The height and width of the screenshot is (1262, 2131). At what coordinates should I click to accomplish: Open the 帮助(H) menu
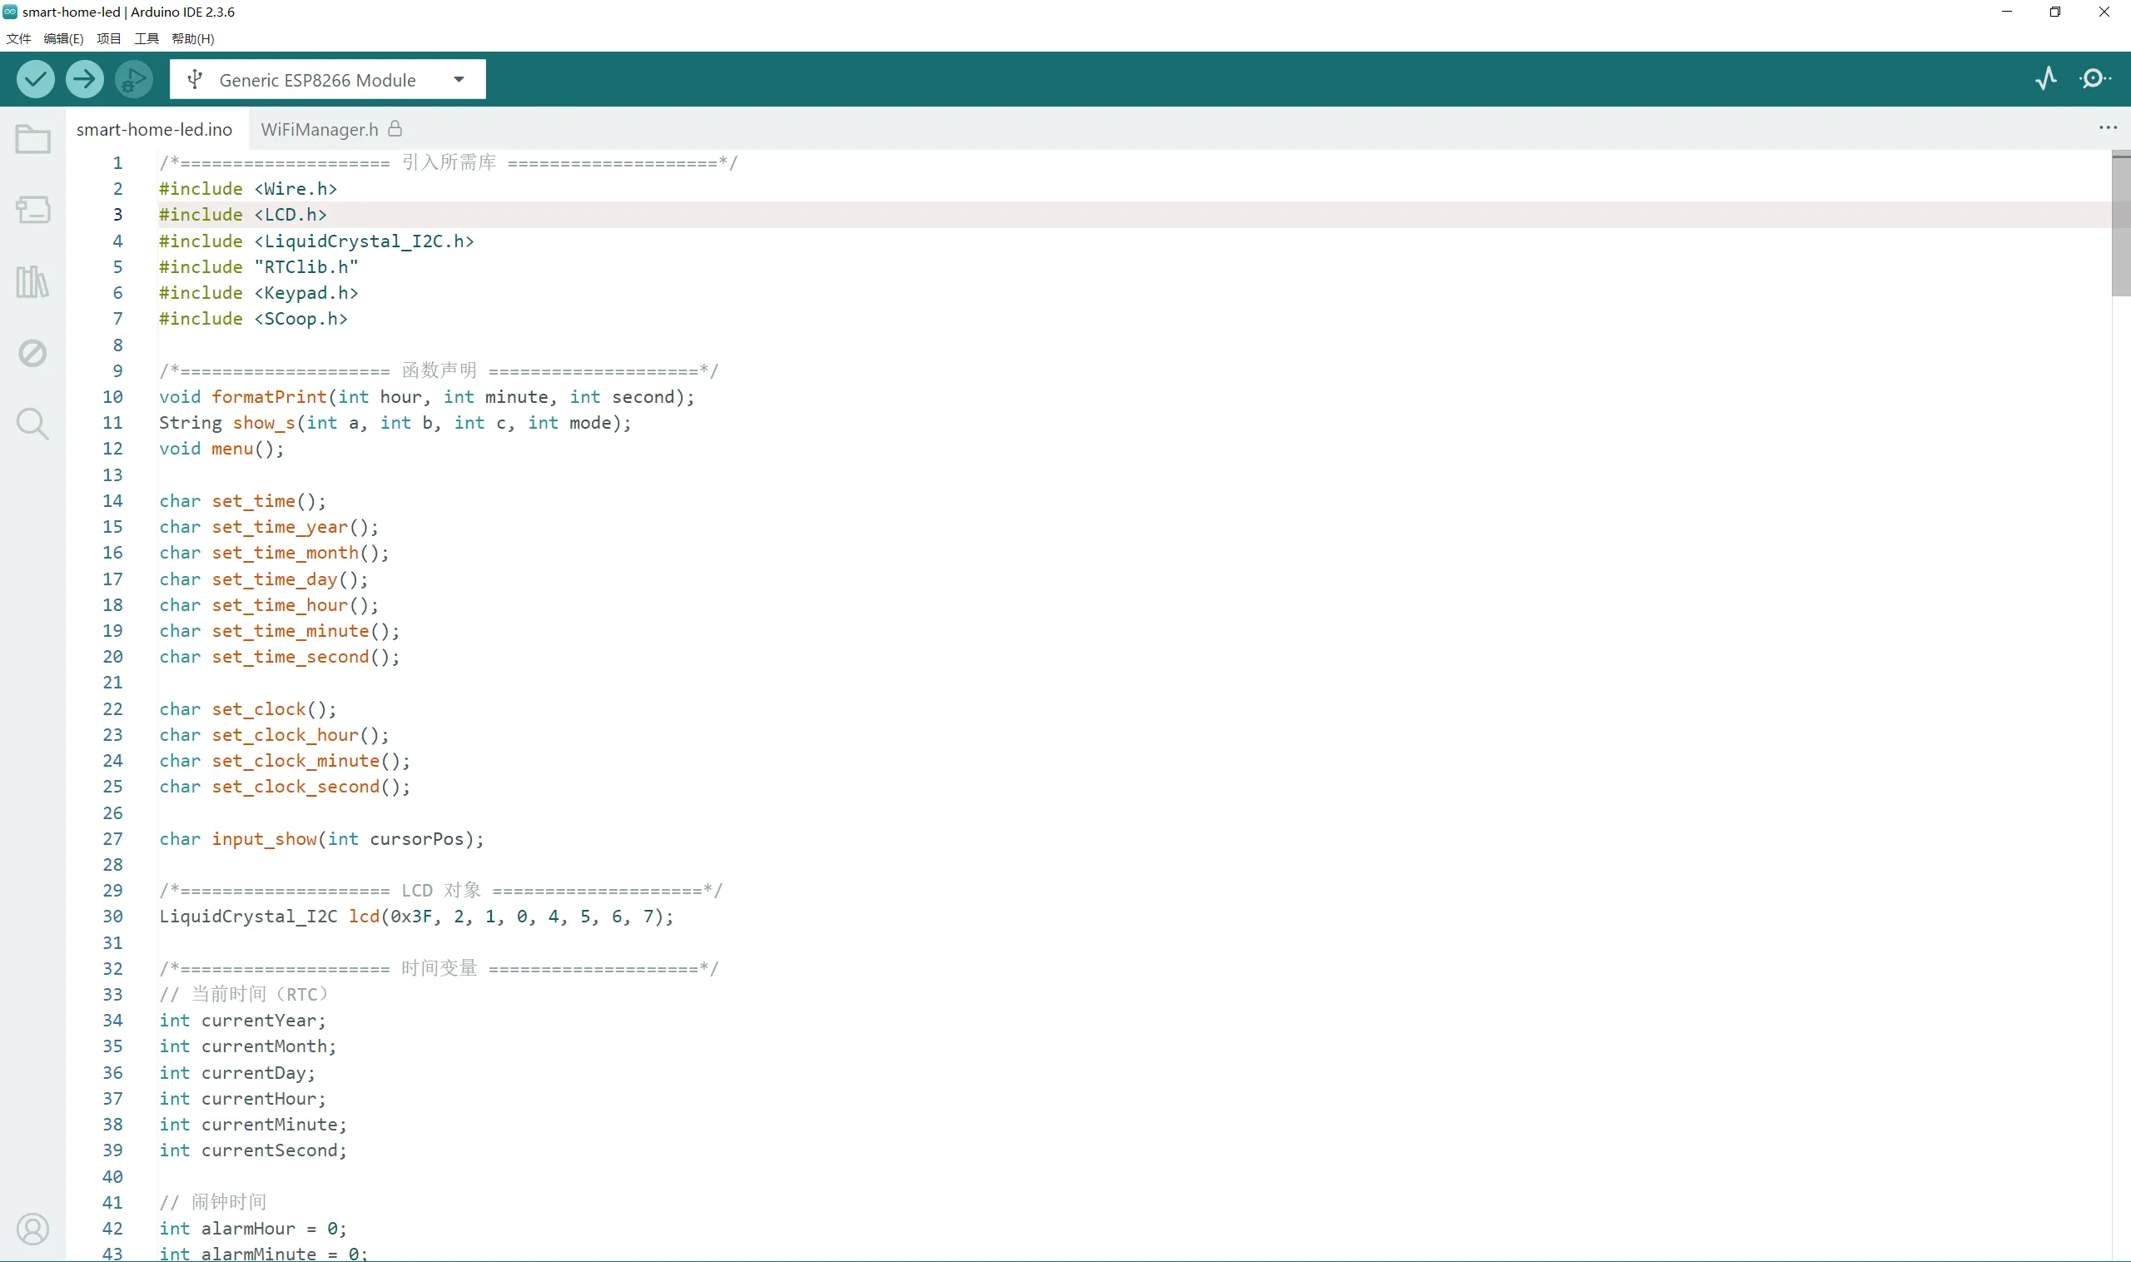click(193, 38)
